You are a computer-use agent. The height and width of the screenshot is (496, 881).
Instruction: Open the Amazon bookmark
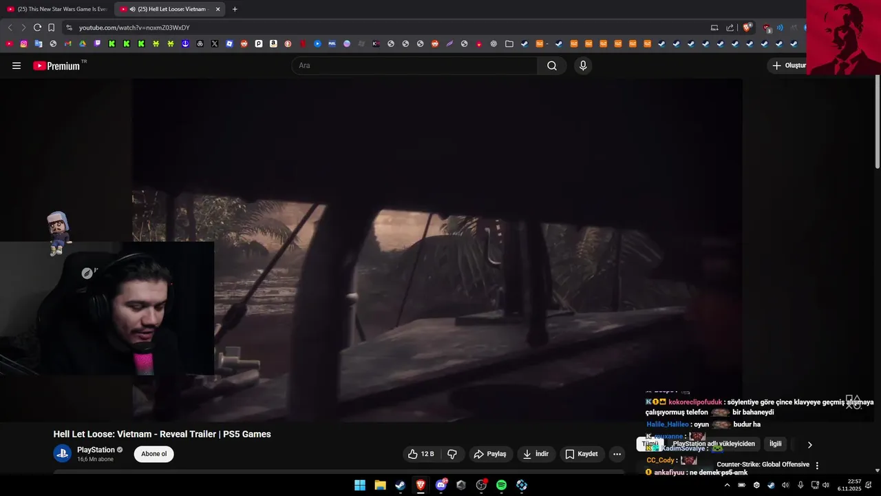tap(273, 43)
